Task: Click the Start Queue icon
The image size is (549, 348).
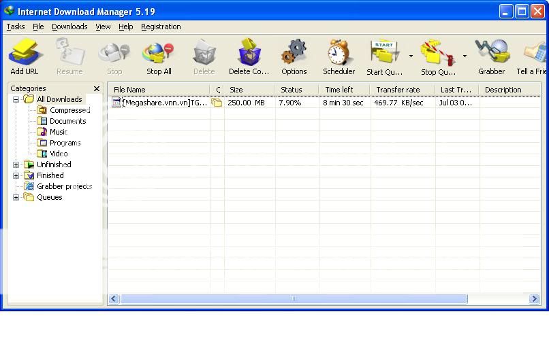Action: point(384,53)
